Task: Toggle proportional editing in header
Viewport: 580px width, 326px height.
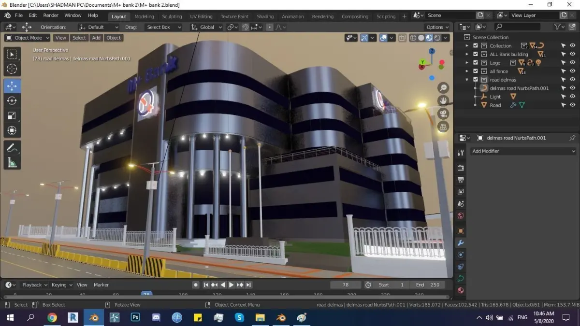Action: point(270,27)
